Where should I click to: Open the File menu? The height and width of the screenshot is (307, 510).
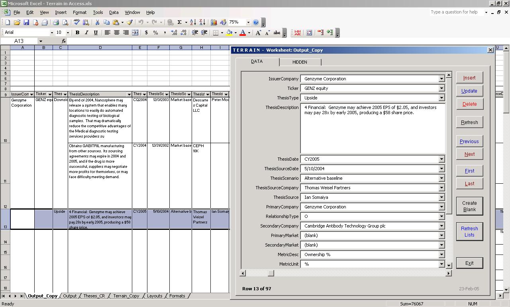pos(17,12)
